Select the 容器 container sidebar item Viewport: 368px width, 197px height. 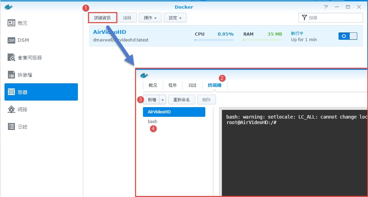coord(41,92)
